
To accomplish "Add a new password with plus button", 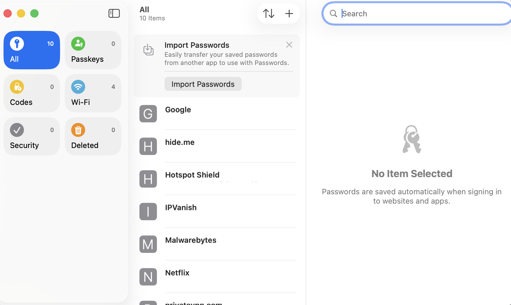I will (x=289, y=13).
